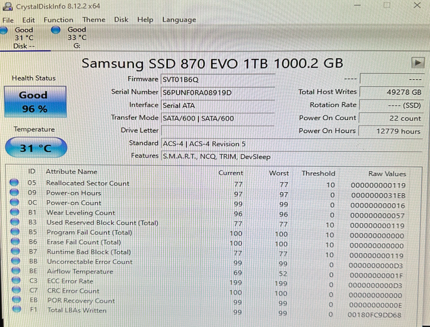The image size is (430, 327).
Task: Click the status icon for Runtime Bad Block
Action: tap(15, 251)
